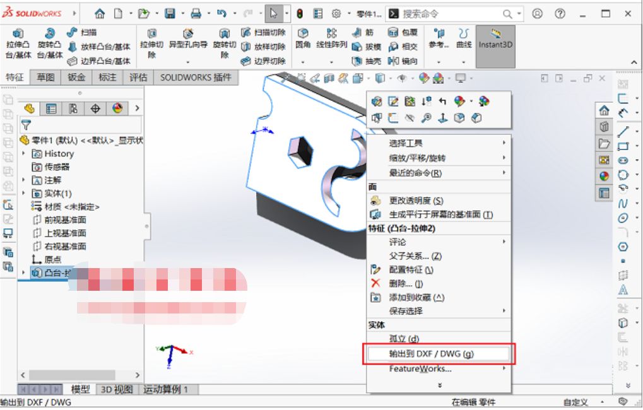Enable Instant3D mode
Viewport: 643px width, 410px height.
pos(495,41)
